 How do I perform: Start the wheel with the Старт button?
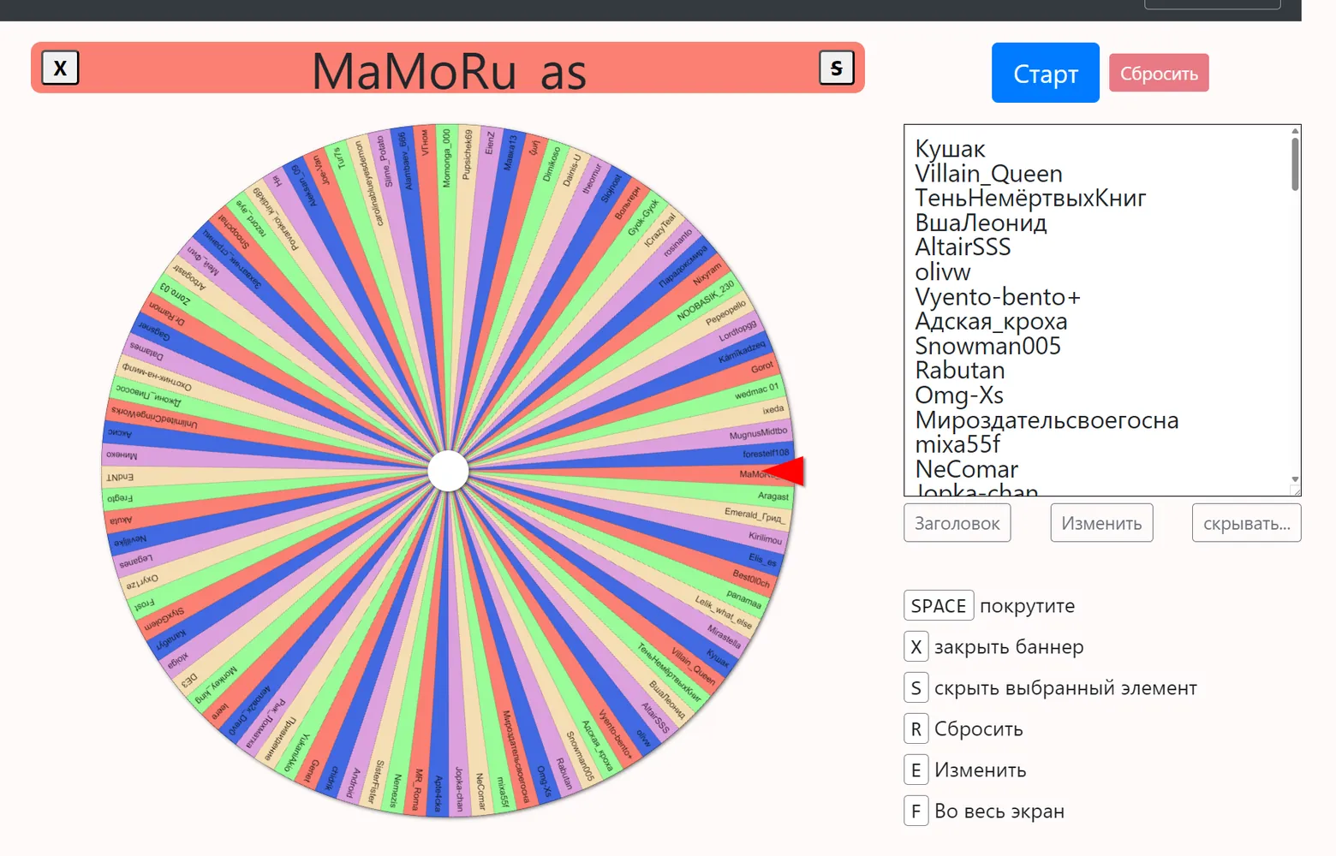click(1046, 73)
